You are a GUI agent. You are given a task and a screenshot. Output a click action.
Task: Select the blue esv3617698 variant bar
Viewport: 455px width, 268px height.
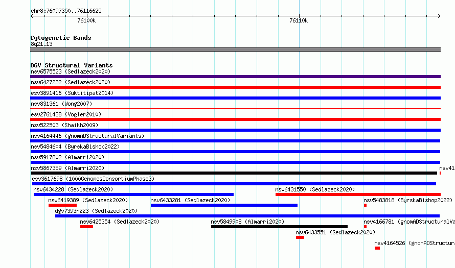(x=234, y=184)
